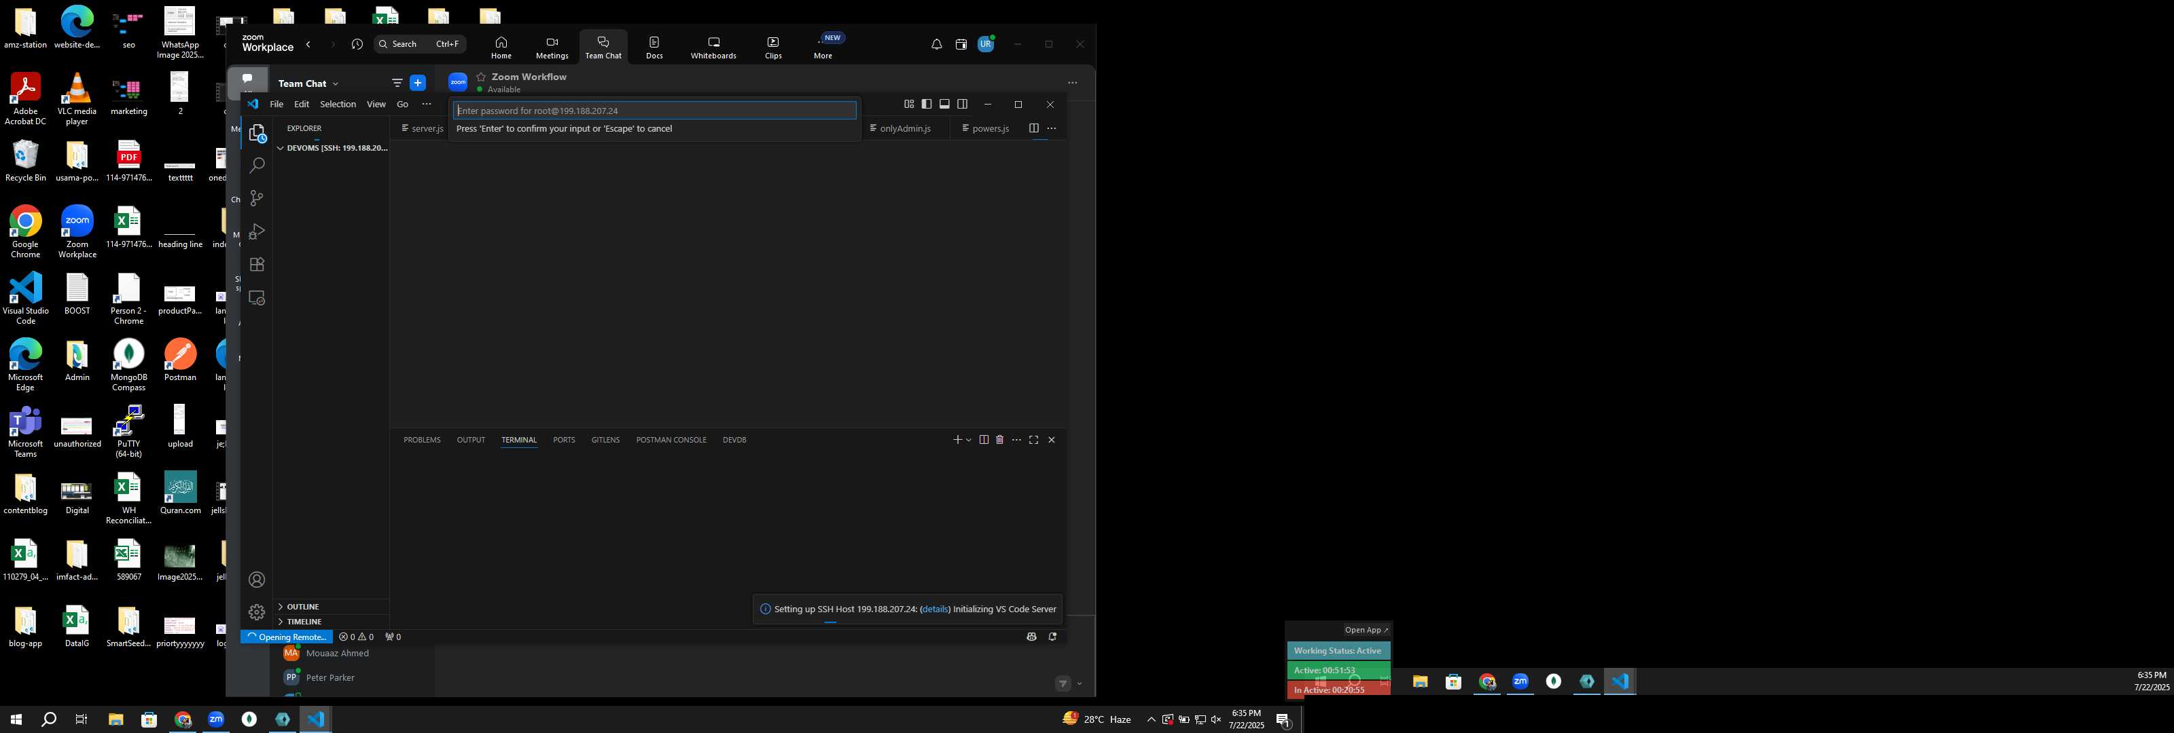Open Run and Debug view in VS Code

(257, 231)
